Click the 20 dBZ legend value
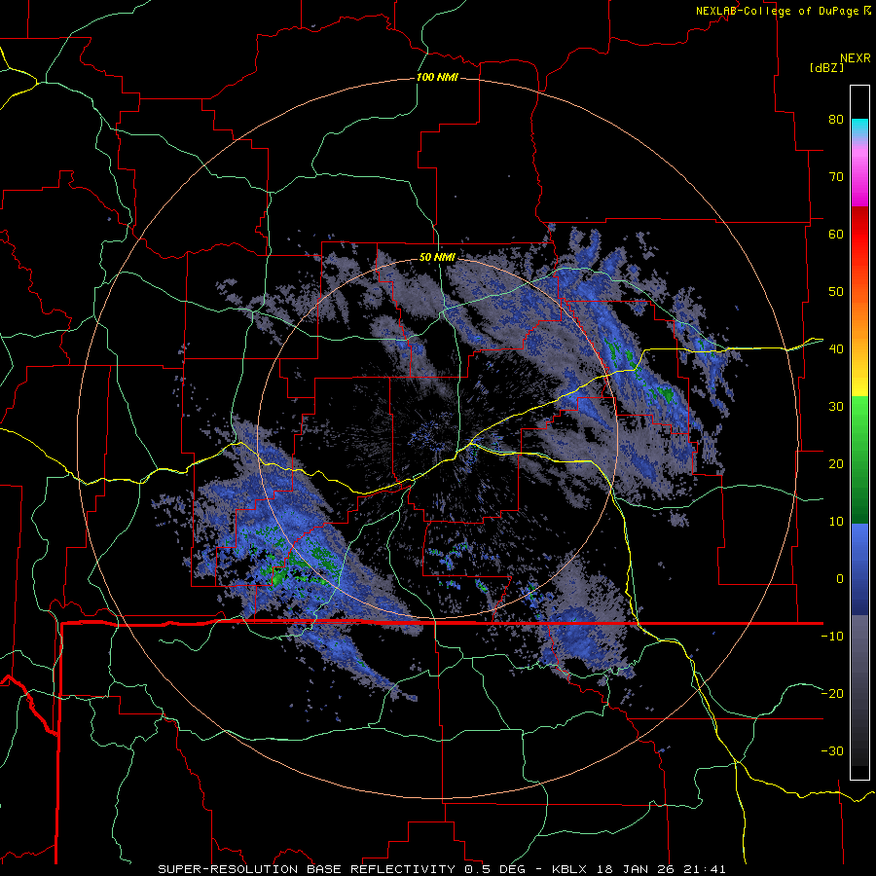 pyautogui.click(x=836, y=463)
